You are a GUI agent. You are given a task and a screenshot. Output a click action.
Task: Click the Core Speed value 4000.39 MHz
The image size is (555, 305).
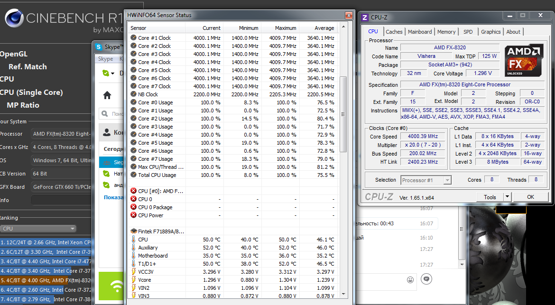point(423,136)
